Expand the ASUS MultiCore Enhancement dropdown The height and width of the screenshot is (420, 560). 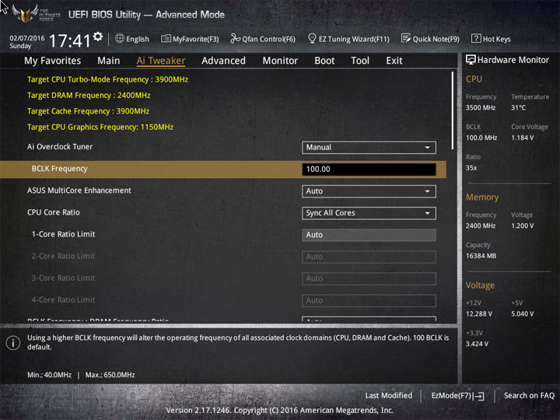[x=369, y=191]
